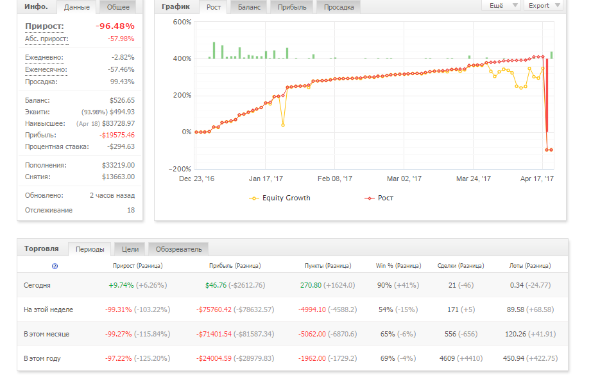
Task: Click the Абс. прирост underlined label
Action: click(x=47, y=39)
